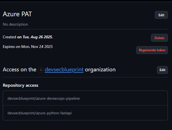Click the 'Access on the' heading text
This screenshot has width=172, height=130.
click(x=19, y=70)
